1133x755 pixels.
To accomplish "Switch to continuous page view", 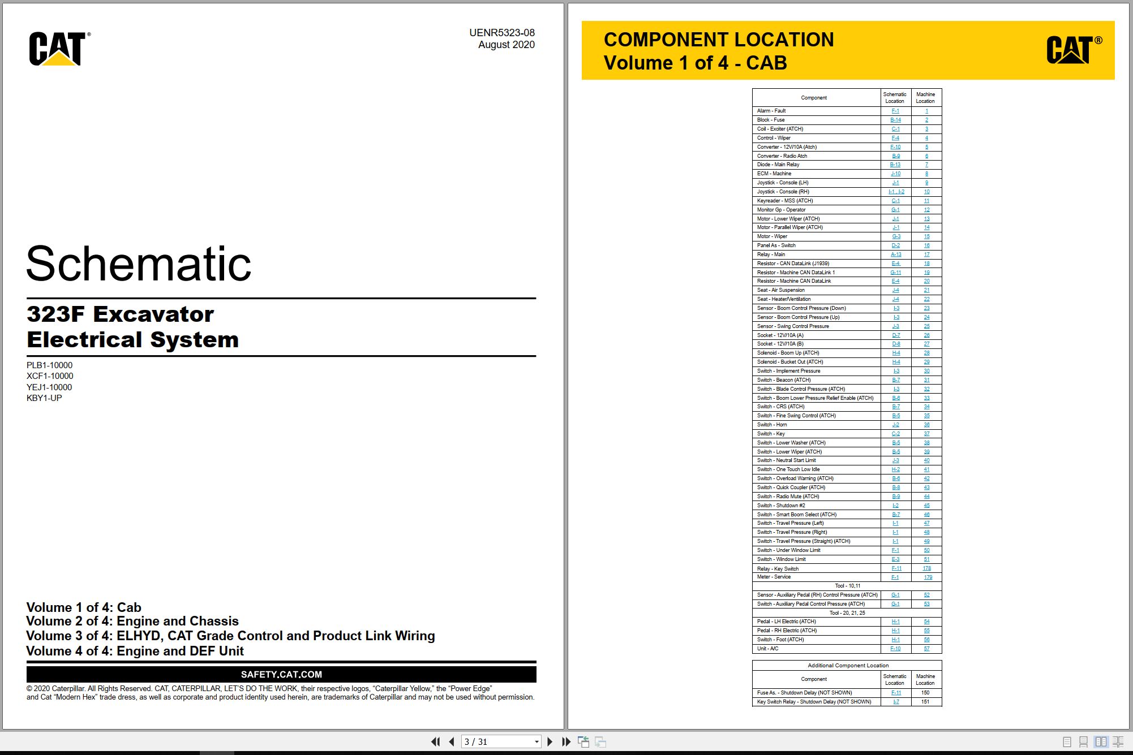I will 1083,741.
